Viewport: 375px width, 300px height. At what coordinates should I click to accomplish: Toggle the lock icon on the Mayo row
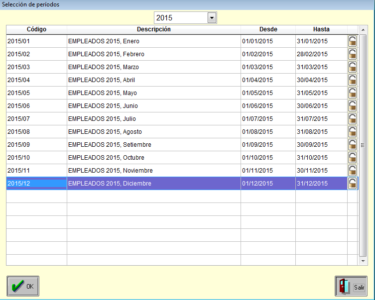coord(352,93)
